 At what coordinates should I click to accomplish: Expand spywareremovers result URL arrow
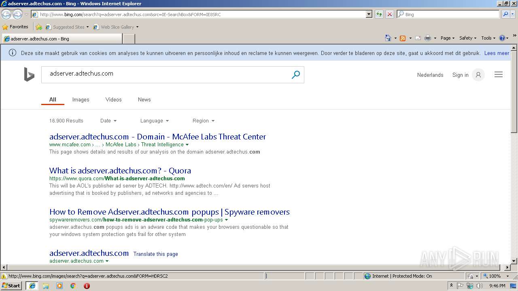point(226,220)
